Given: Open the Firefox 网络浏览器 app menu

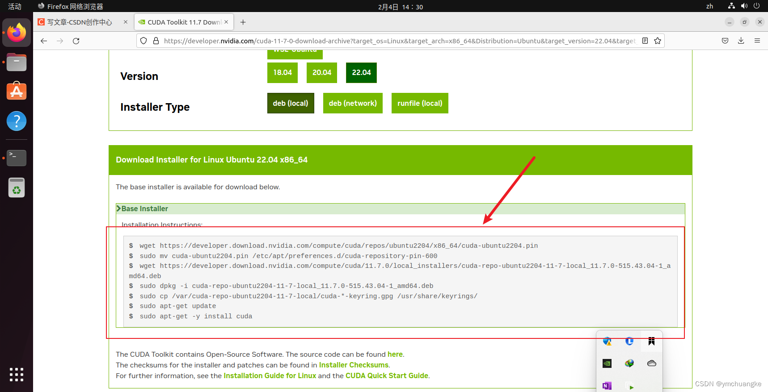Looking at the screenshot, I should 71,6.
